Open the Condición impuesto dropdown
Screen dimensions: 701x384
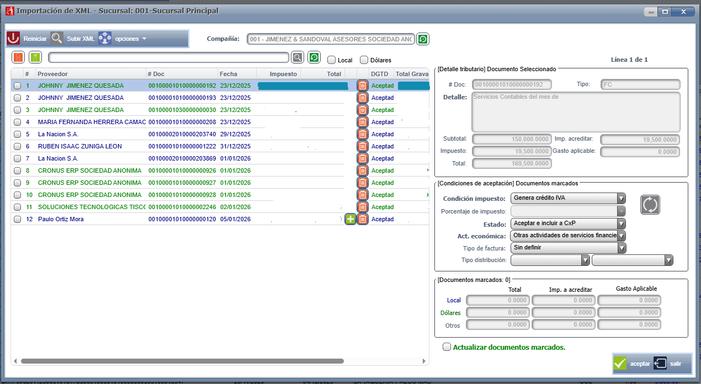(621, 198)
